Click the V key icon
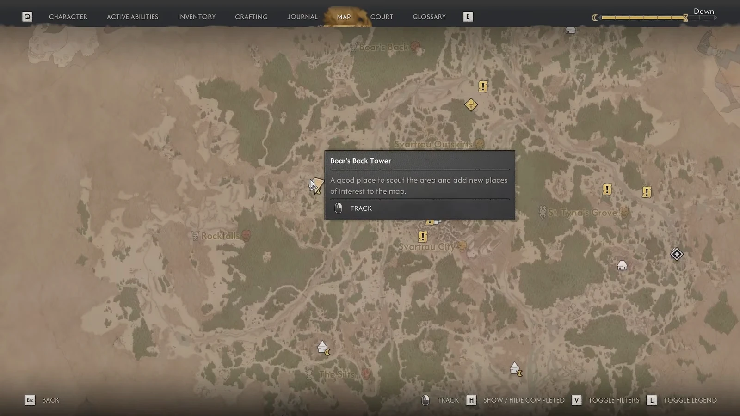Image resolution: width=740 pixels, height=416 pixels. [x=576, y=400]
